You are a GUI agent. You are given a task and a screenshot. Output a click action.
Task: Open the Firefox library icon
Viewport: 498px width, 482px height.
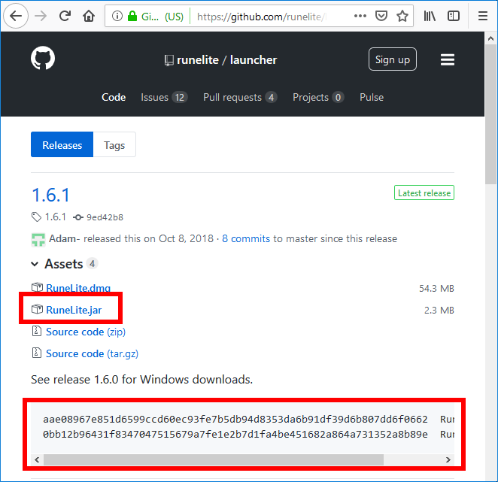pos(430,16)
